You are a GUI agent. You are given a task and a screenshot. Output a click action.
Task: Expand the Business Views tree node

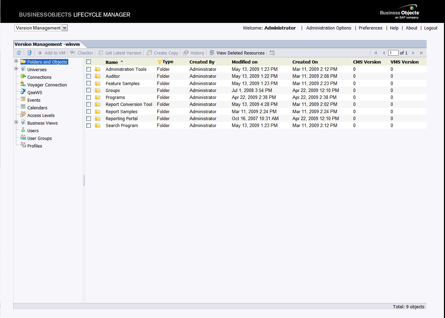(x=16, y=122)
